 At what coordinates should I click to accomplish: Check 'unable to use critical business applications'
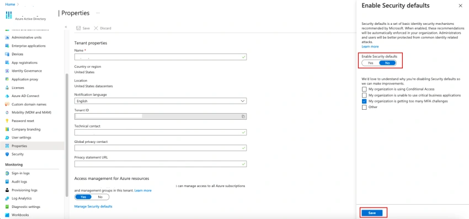coord(364,95)
